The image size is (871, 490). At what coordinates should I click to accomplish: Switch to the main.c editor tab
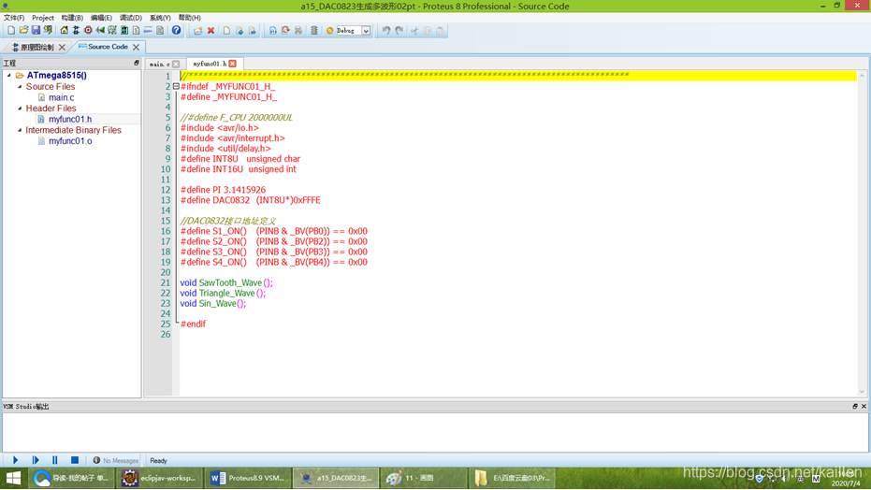tap(160, 64)
